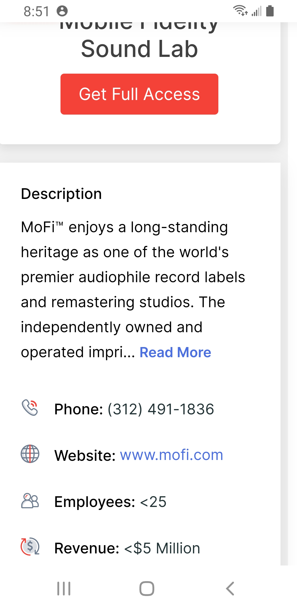This screenshot has height=610, width=297.
Task: Tap the account icon in status bar
Action: click(x=62, y=11)
